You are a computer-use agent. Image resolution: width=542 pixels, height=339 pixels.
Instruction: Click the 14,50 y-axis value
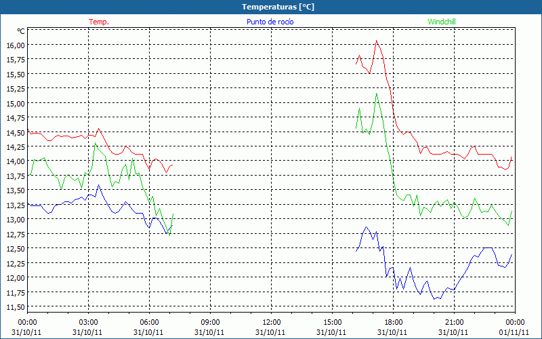coord(16,132)
